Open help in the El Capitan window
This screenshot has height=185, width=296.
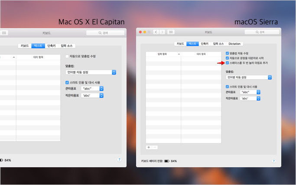119,159
